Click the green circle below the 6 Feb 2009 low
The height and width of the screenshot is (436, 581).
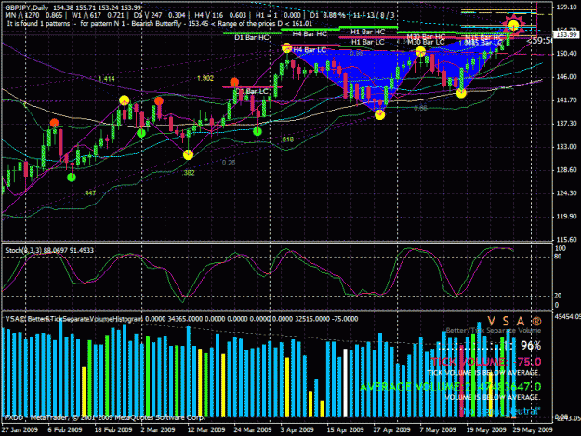tap(72, 178)
